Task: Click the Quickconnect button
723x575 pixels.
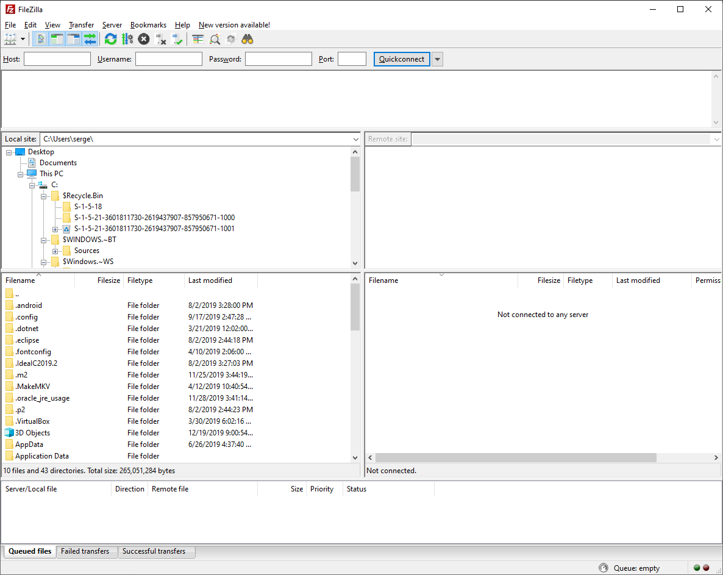Action: pos(402,59)
